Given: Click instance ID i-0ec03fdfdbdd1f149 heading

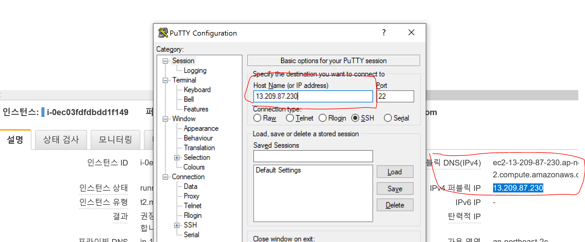Looking at the screenshot, I should 87,112.
